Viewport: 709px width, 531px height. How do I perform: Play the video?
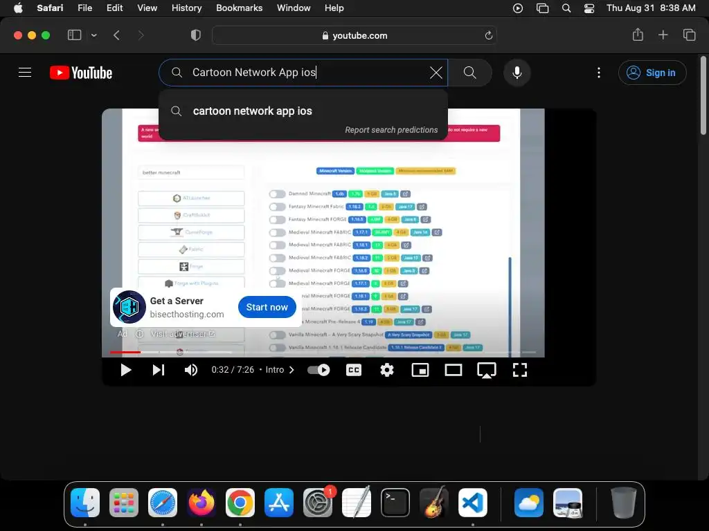126,371
